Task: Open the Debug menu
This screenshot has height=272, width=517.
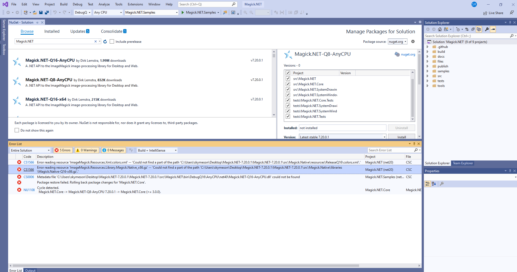Action: coord(77,4)
